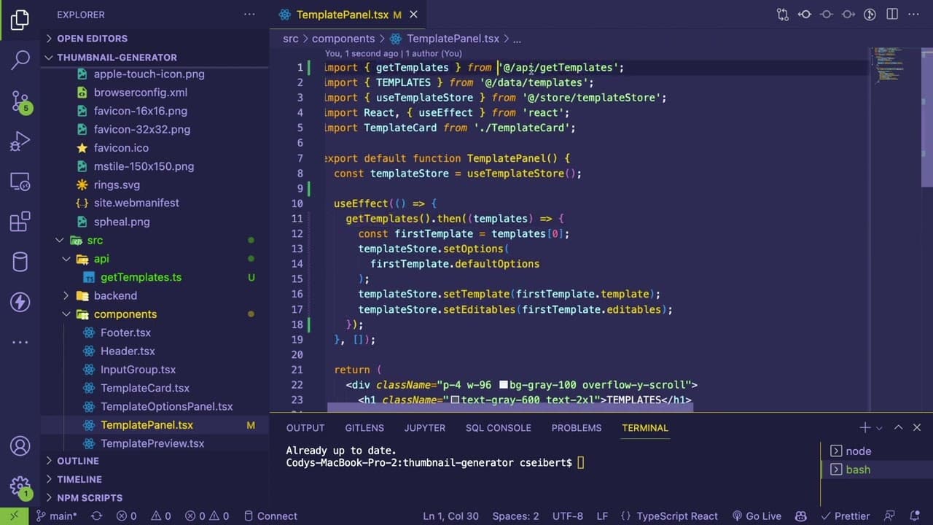Click components breadcrumb in editor path
The width and height of the screenshot is (933, 525).
click(343, 39)
